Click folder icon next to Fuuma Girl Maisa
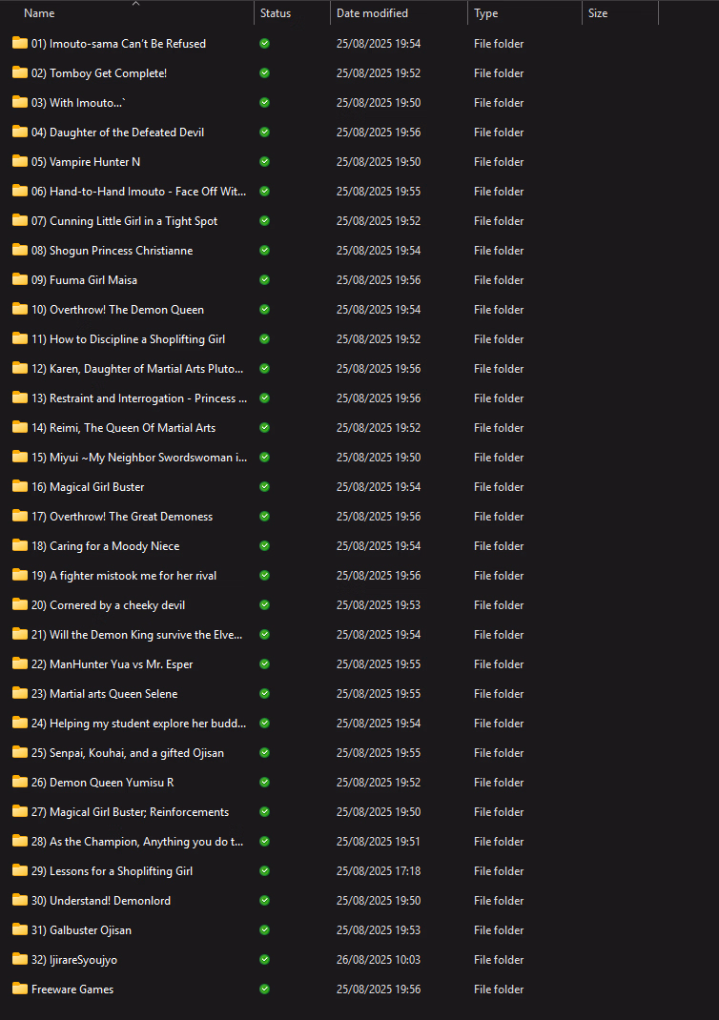This screenshot has height=1020, width=719. (x=19, y=279)
